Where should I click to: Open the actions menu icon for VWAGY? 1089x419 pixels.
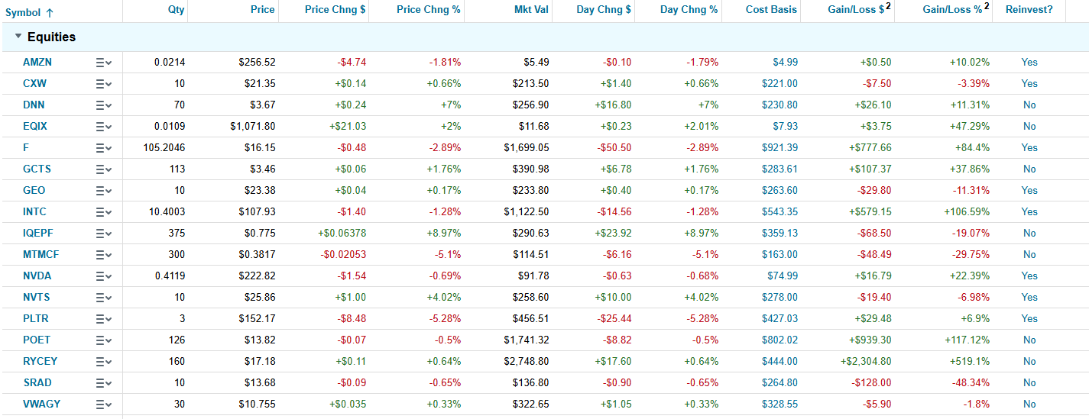[x=104, y=404]
